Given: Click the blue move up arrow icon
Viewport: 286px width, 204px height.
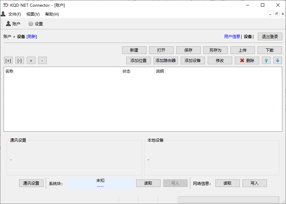Looking at the screenshot, I should pos(266,60).
